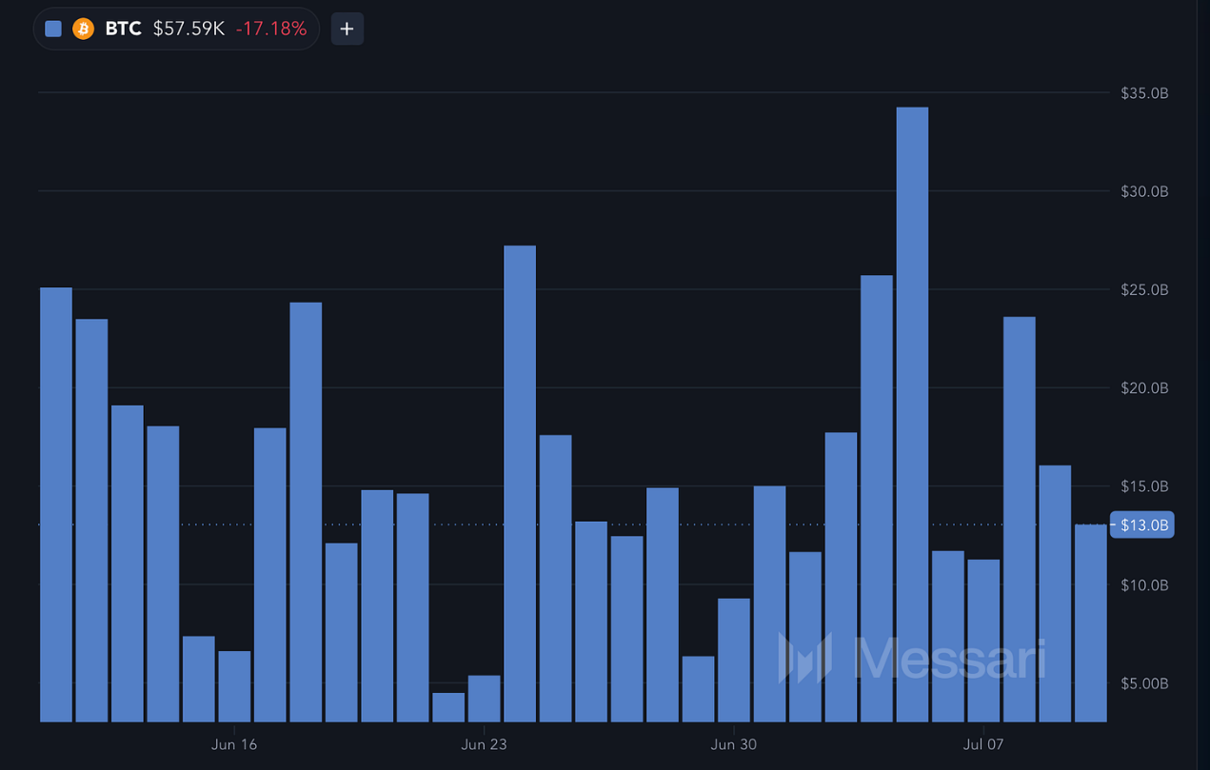The height and width of the screenshot is (770, 1210).
Task: Click the blue BTC series color swatch
Action: (x=53, y=29)
